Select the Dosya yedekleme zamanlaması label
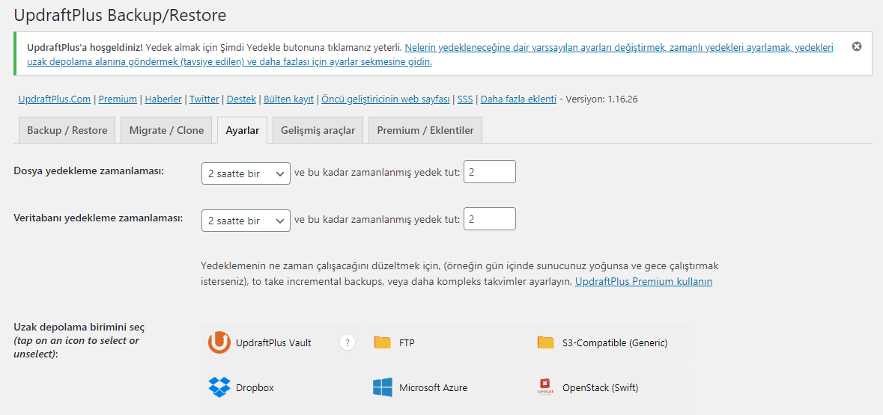The width and height of the screenshot is (883, 415). 88,170
